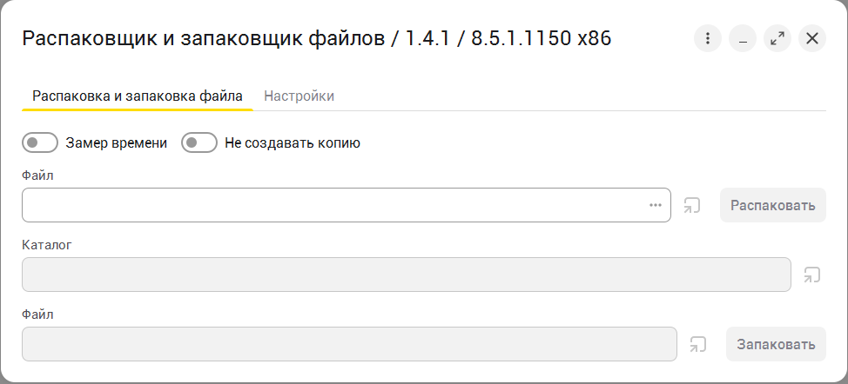Image resolution: width=848 pixels, height=384 pixels.
Task: Click the open icon left of Запаковать
Action: pos(698,345)
